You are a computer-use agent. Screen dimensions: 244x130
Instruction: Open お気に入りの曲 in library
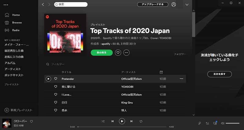[x=14, y=57]
